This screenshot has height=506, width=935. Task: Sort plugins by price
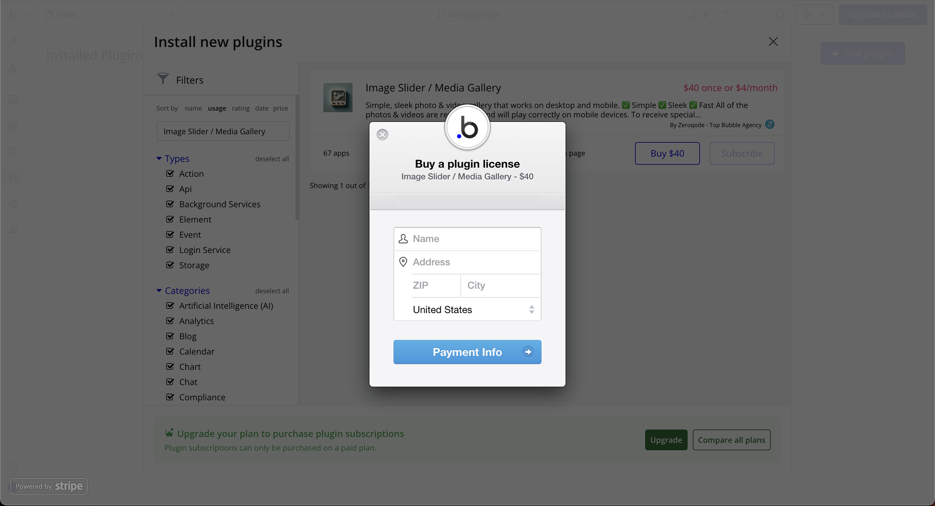click(280, 108)
